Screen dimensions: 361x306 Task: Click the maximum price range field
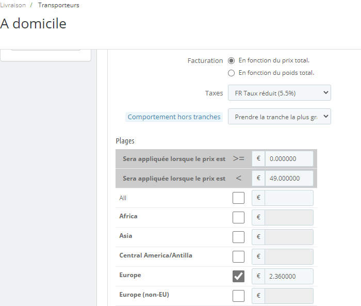(289, 179)
